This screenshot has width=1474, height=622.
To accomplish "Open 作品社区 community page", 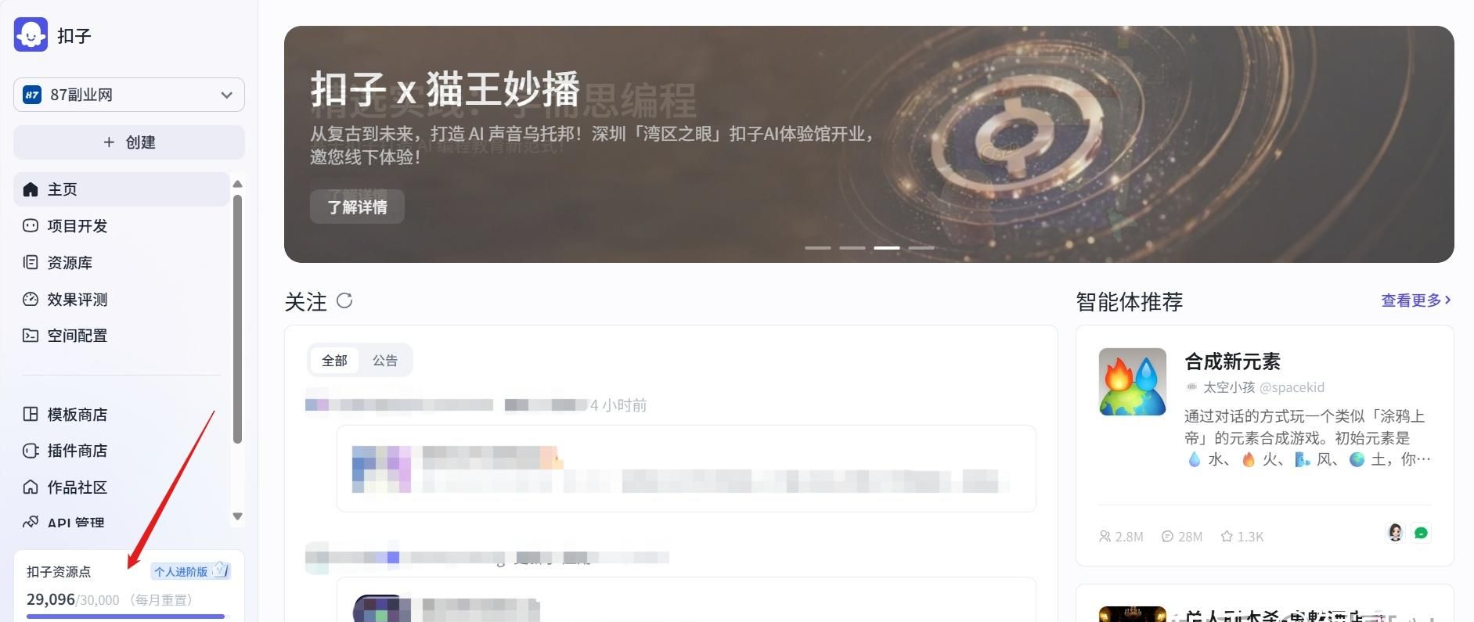I will (x=121, y=487).
